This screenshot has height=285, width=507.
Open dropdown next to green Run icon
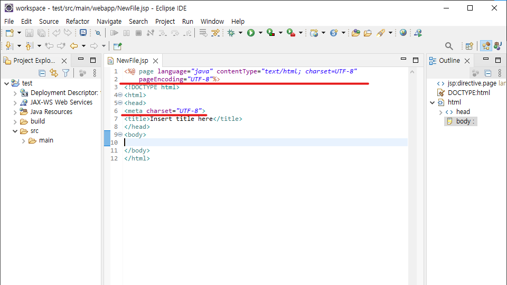tap(260, 33)
